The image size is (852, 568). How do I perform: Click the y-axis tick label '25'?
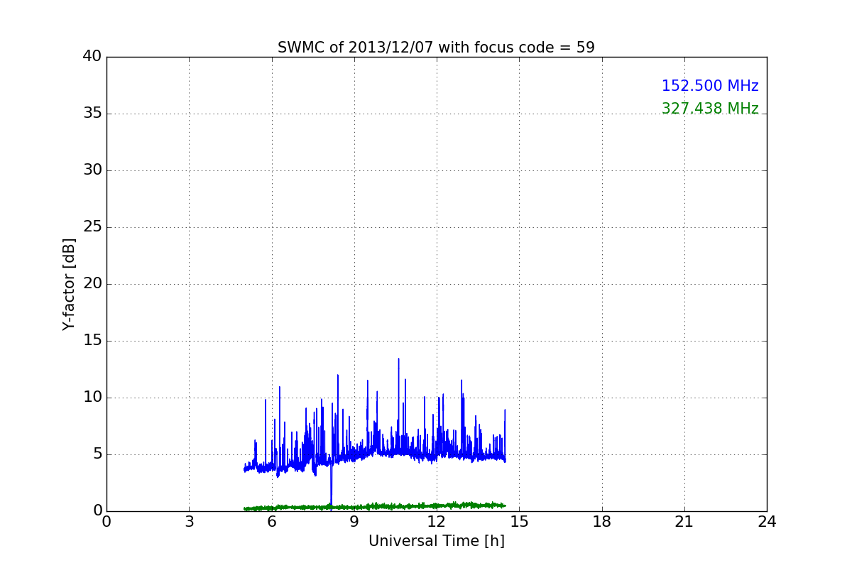tap(92, 227)
